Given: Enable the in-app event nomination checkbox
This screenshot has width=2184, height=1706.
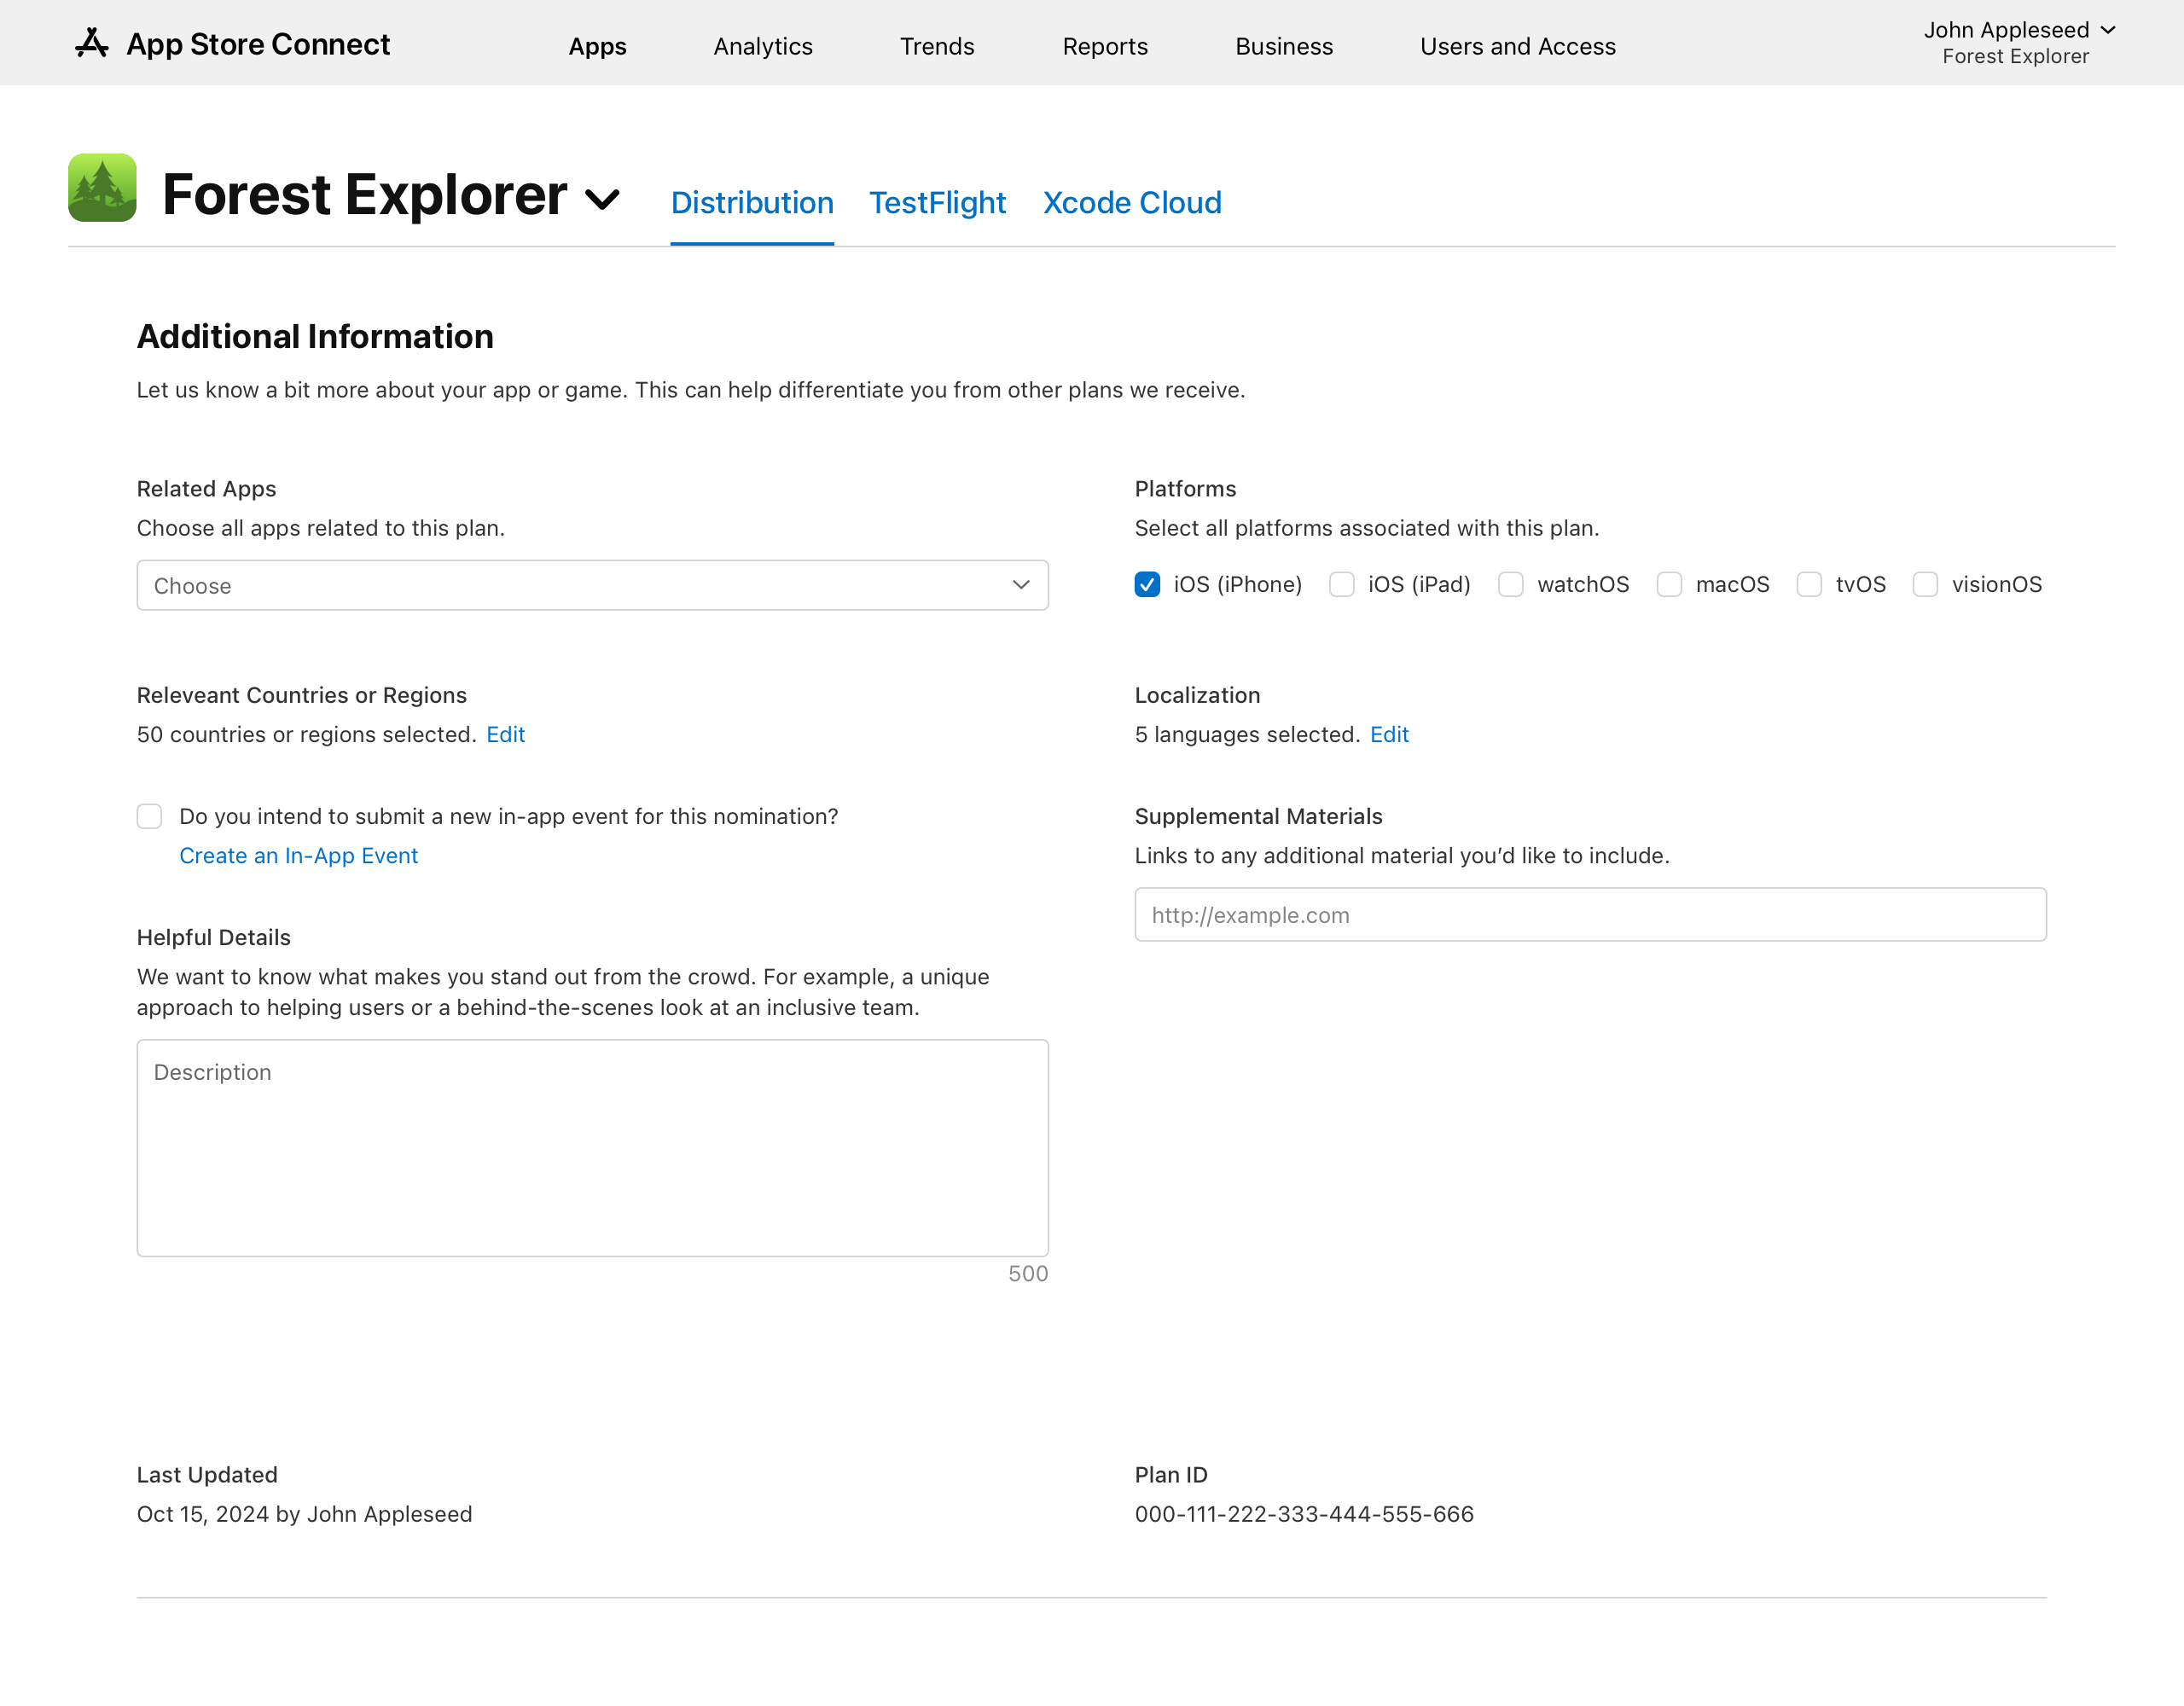Looking at the screenshot, I should (151, 815).
